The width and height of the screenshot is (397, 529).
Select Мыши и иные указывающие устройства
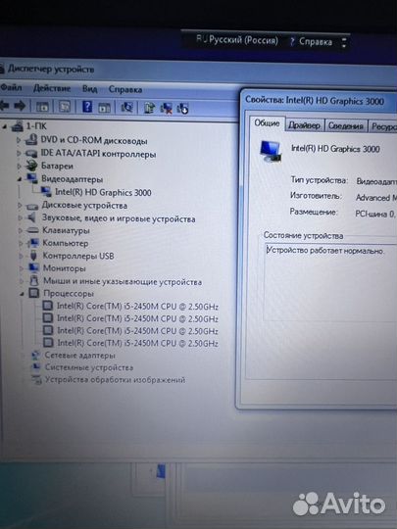click(x=123, y=281)
